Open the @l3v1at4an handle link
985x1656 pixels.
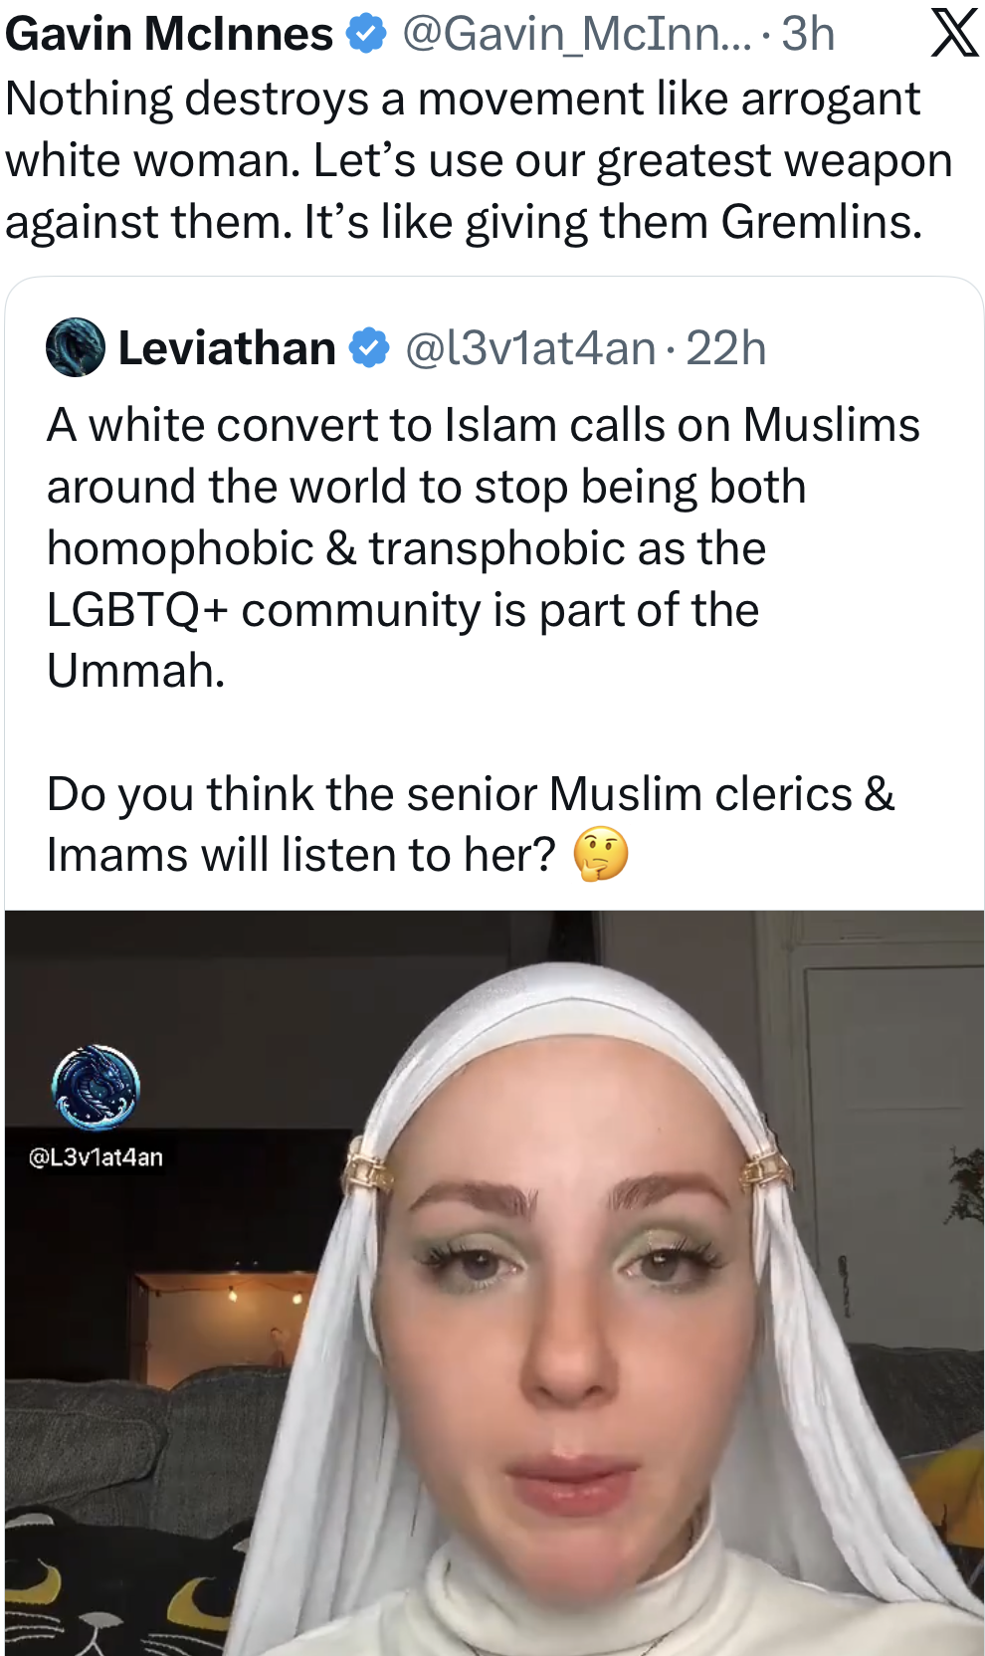pyautogui.click(x=531, y=348)
